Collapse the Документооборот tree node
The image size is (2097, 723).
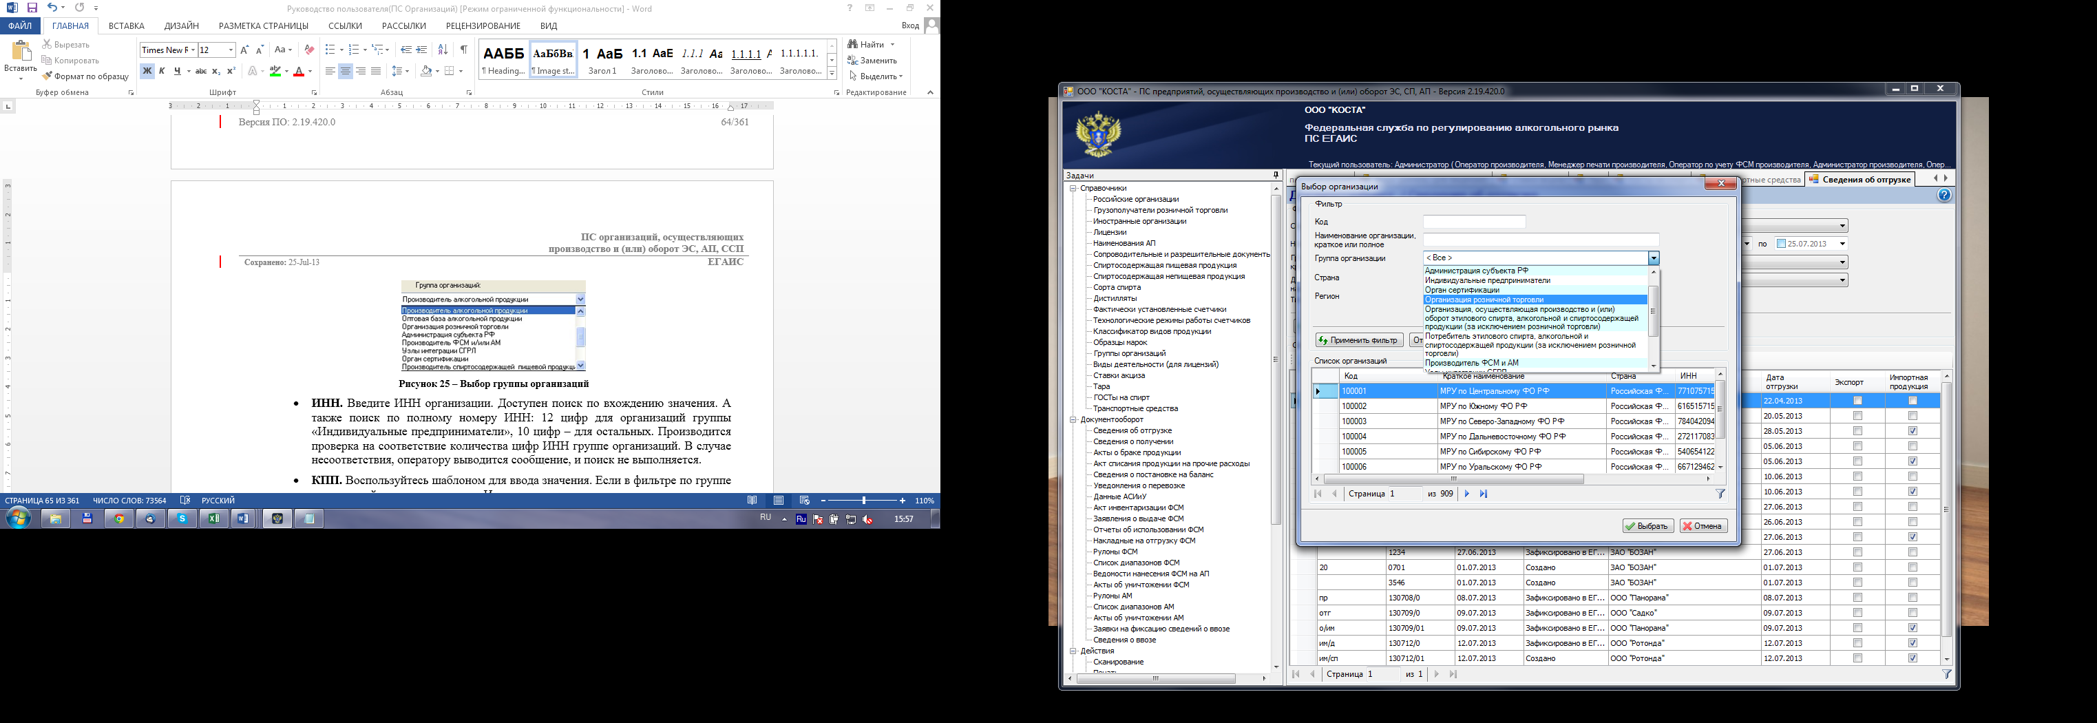(1073, 420)
